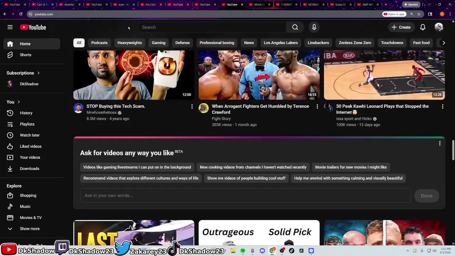Screen dimensions: 455x256
Task: Open Gemini in the browser
Action: (411, 5)
